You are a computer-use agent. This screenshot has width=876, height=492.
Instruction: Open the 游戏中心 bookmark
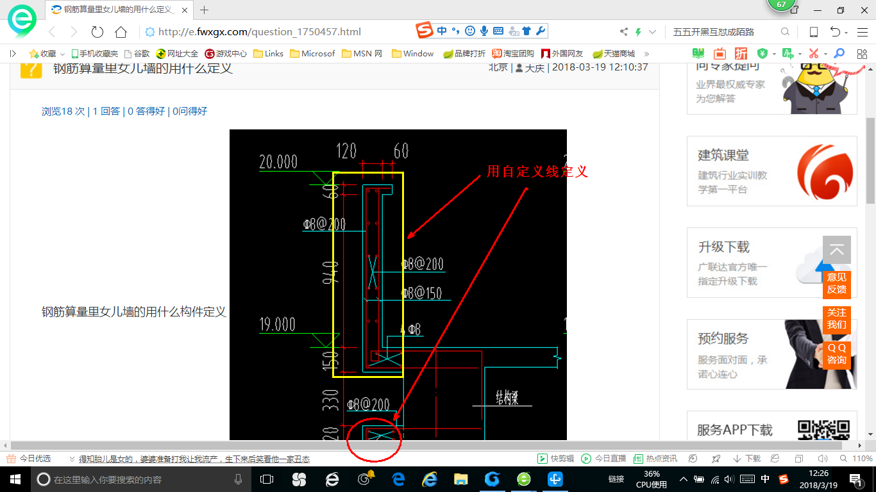(226, 54)
